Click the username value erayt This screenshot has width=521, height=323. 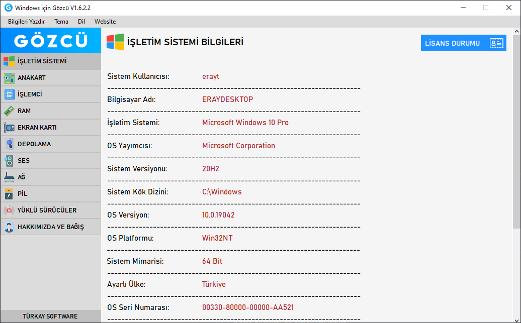pyautogui.click(x=211, y=76)
